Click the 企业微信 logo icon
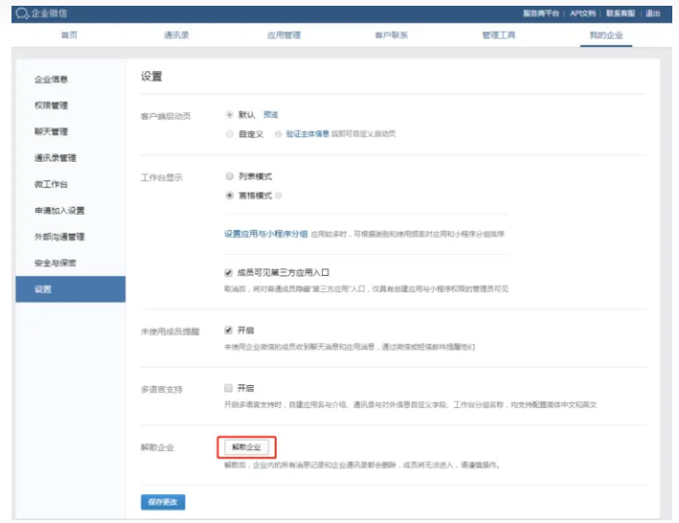679x523 pixels. point(21,13)
